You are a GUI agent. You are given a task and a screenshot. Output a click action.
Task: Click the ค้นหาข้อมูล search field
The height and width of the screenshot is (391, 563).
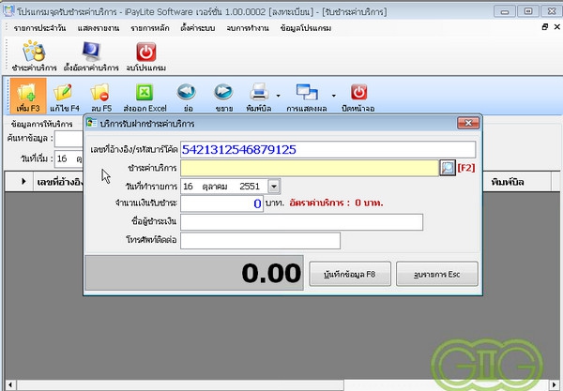68,138
